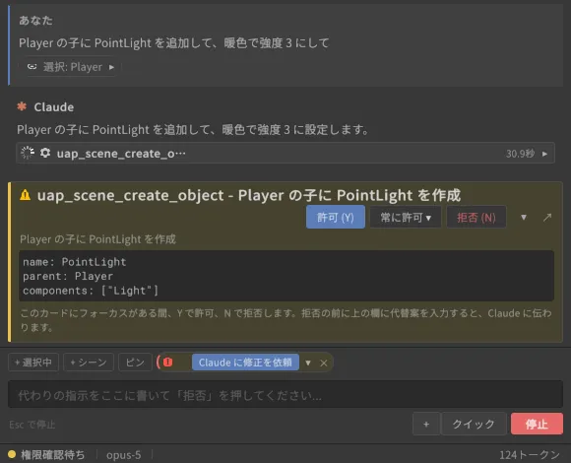571x463 pixels.
Task: Add scene context with +シーン button
Action: click(89, 363)
